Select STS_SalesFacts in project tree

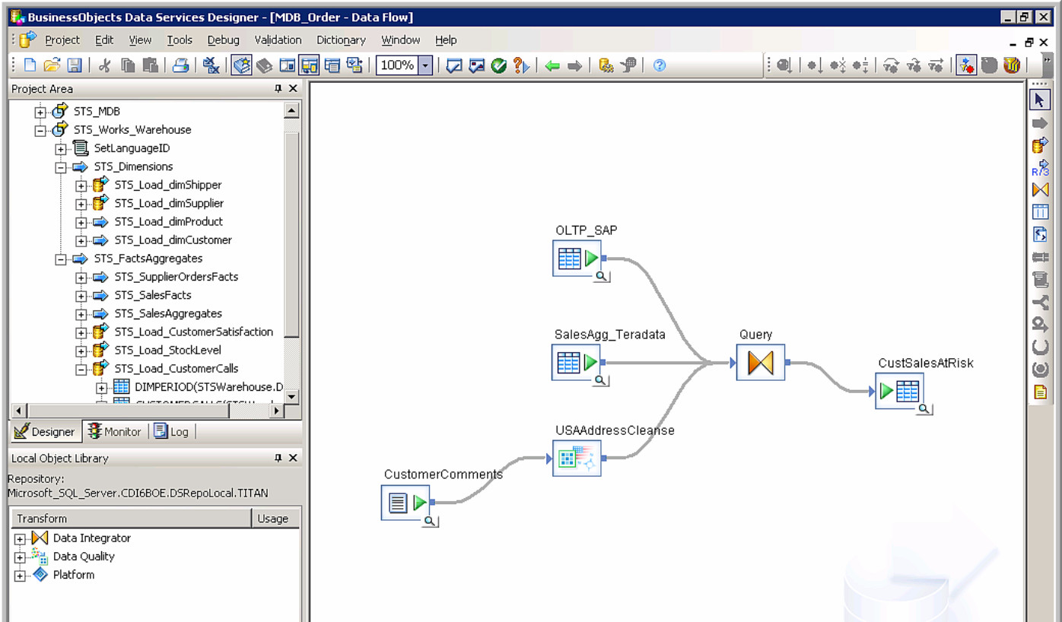click(153, 295)
